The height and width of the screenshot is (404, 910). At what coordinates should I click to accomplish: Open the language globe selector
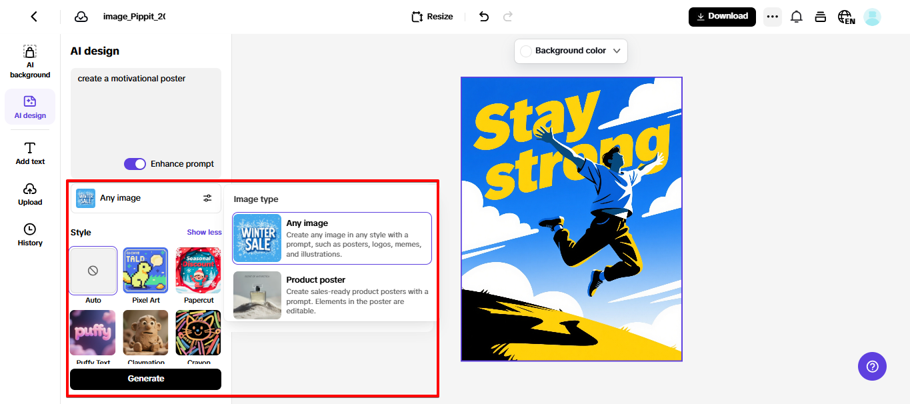coord(846,17)
